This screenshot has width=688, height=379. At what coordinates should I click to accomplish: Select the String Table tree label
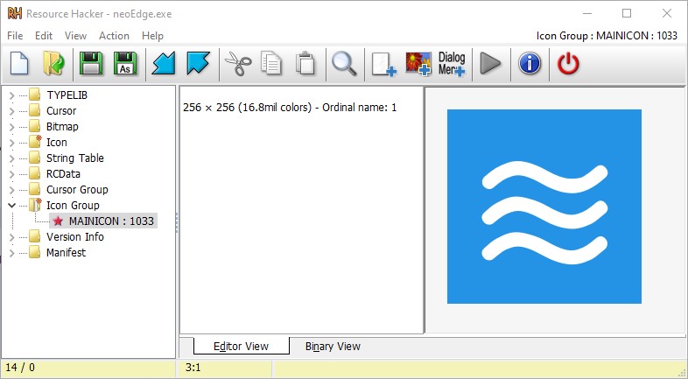click(x=75, y=158)
